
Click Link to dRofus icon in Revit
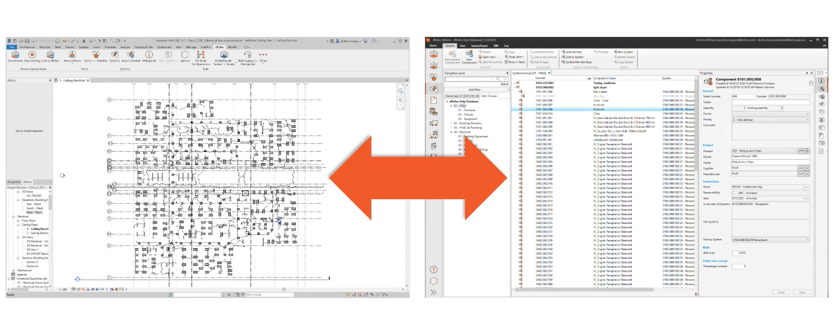(50, 55)
